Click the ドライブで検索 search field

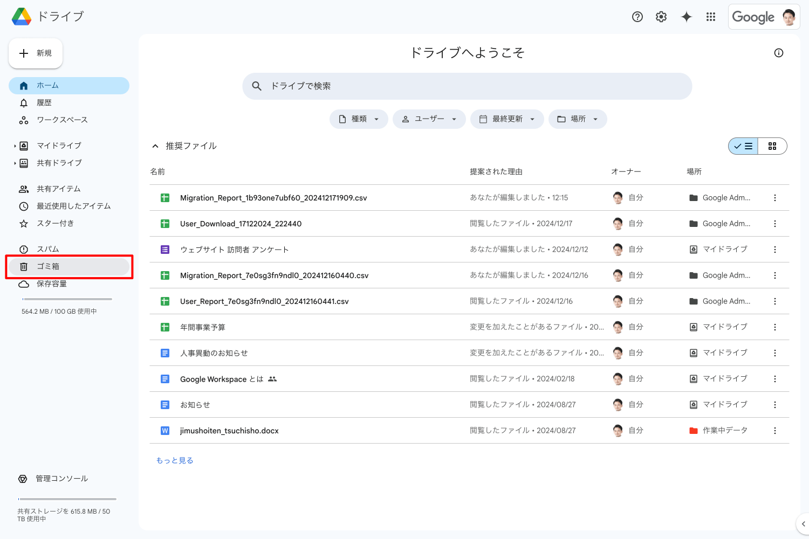[467, 86]
